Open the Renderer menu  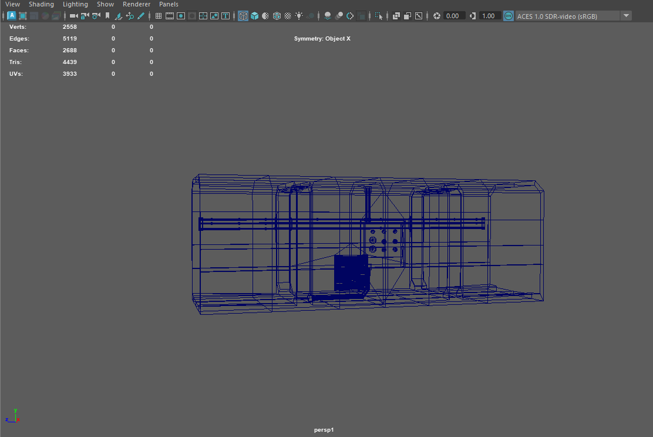click(x=137, y=4)
